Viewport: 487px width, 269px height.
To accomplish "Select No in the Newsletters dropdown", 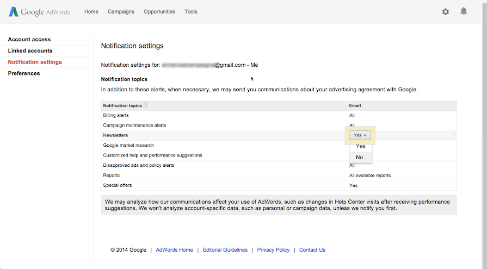I will tap(360, 158).
